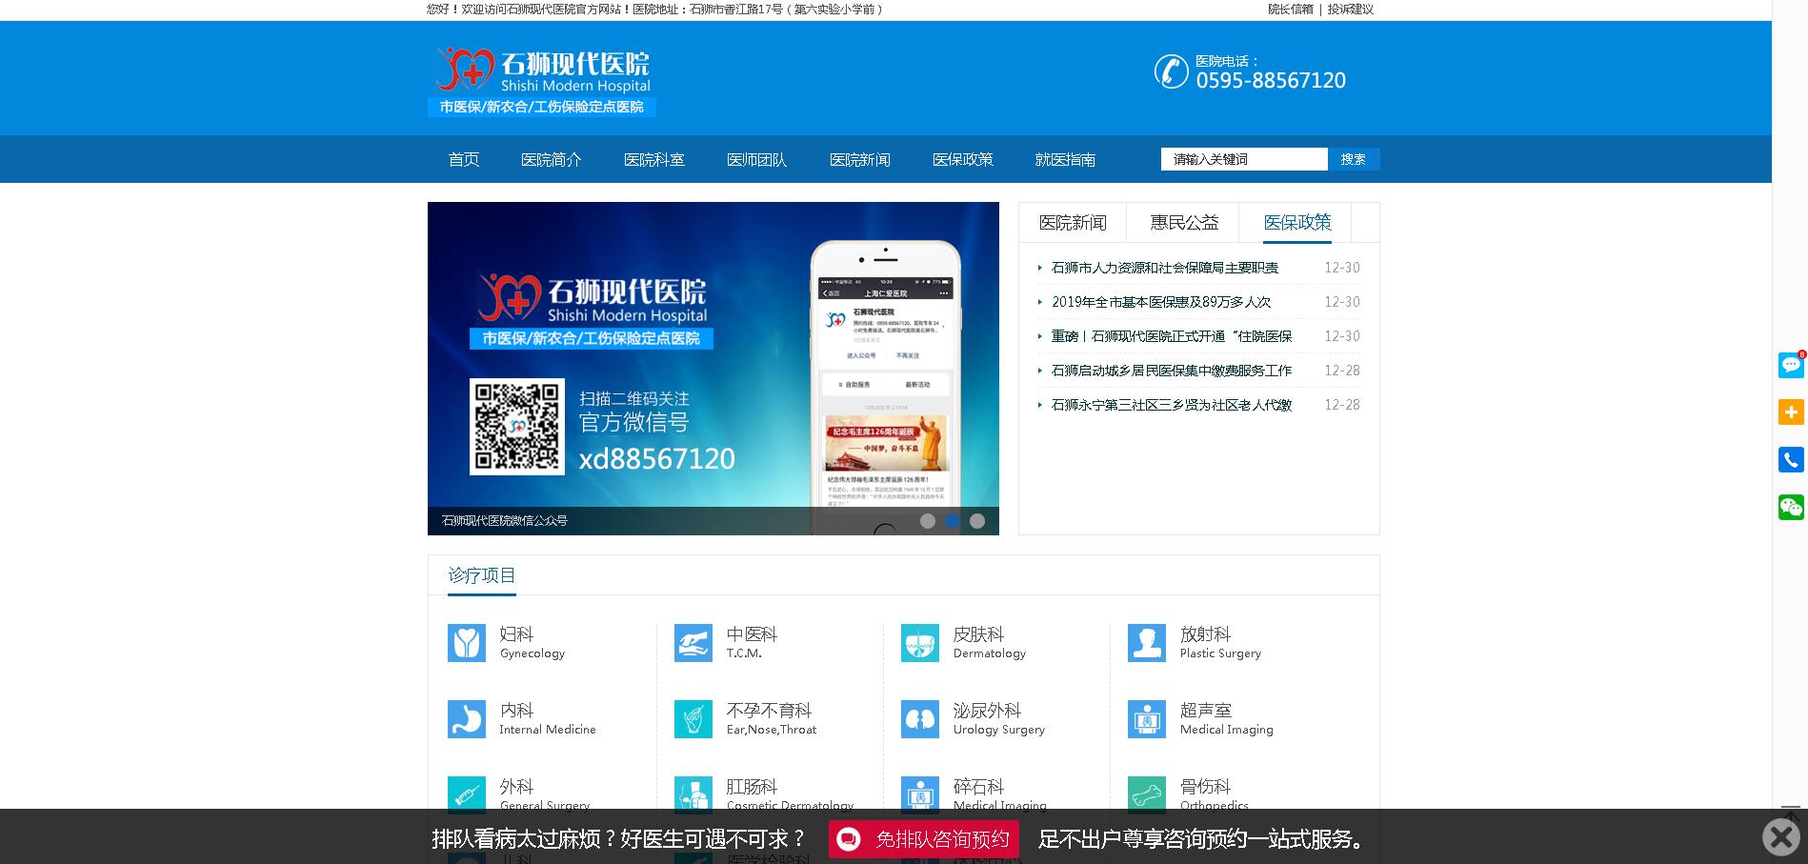Screen dimensions: 1808x864
Task: Switch to the 医院新闻 tab
Action: 1073,223
